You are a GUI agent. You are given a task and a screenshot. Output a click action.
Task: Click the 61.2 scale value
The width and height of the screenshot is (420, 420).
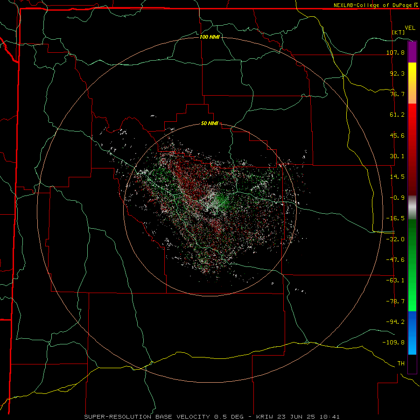(397, 115)
